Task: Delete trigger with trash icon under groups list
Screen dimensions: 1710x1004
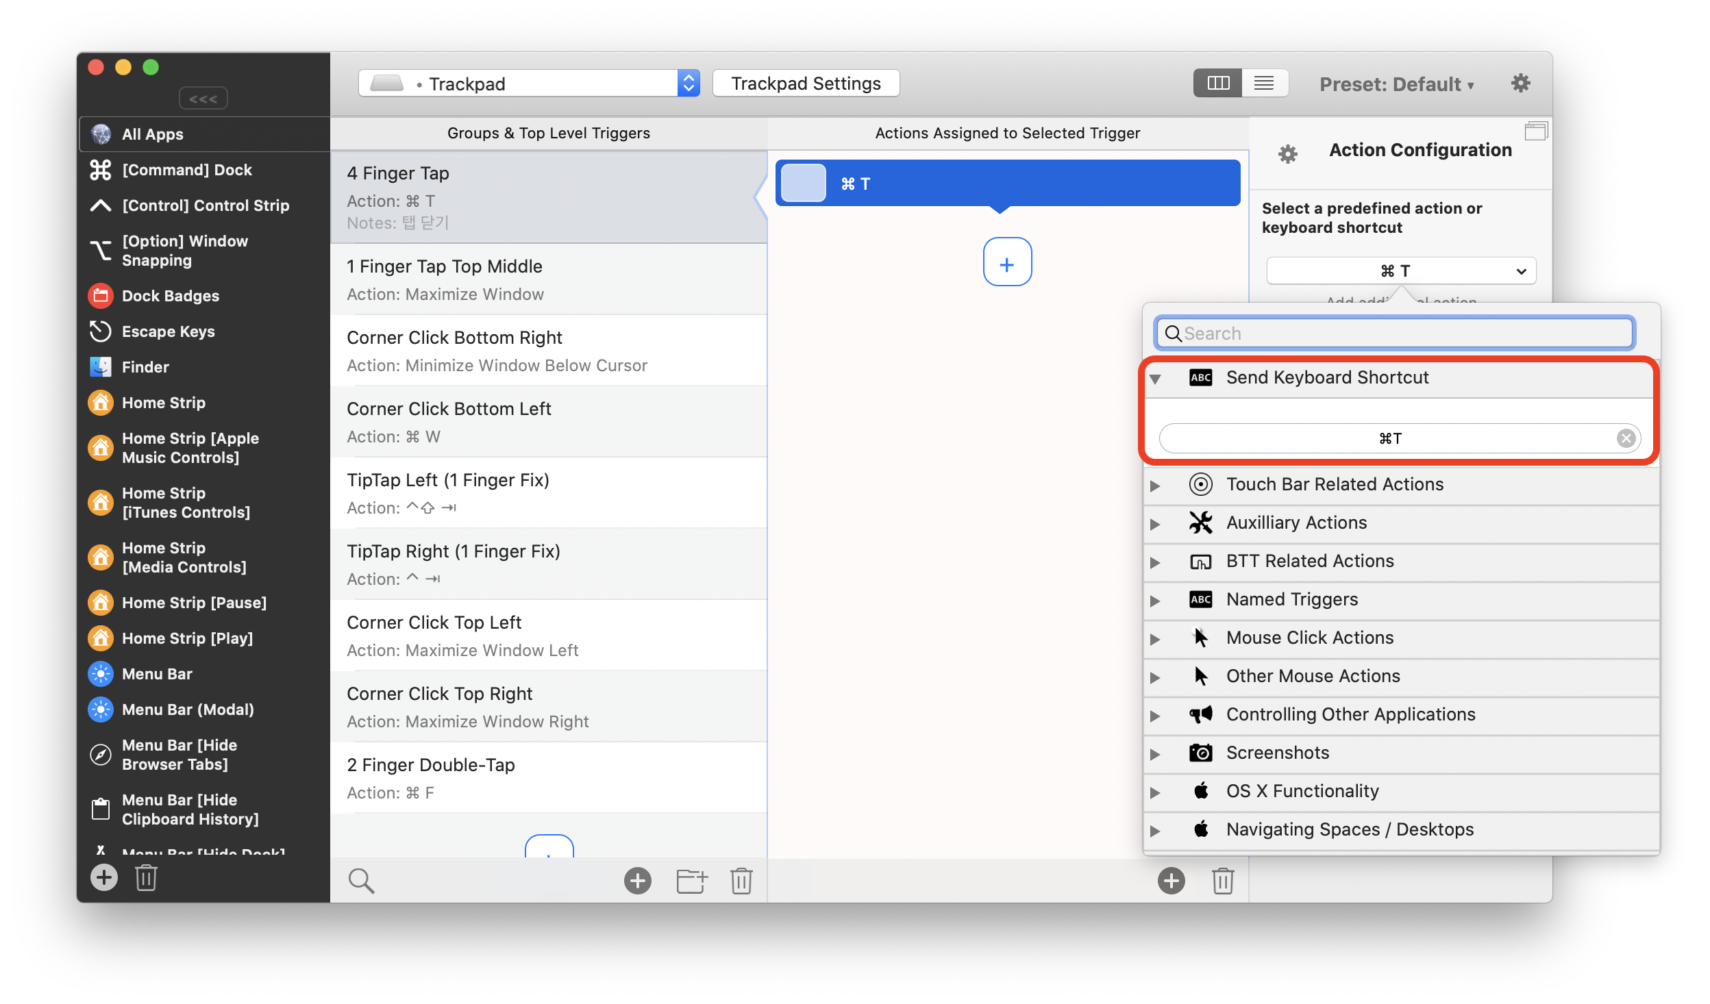Action: [741, 881]
